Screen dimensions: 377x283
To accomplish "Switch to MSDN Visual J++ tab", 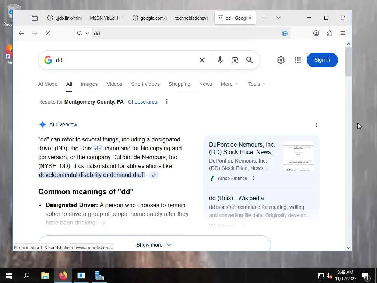I will (x=107, y=18).
